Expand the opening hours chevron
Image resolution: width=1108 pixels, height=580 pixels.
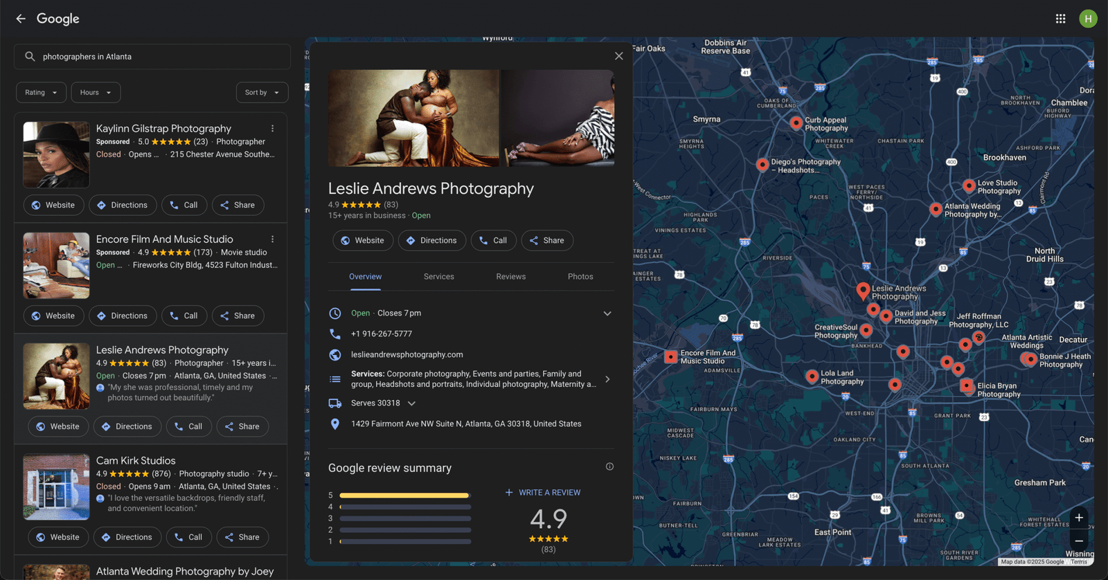[607, 314]
